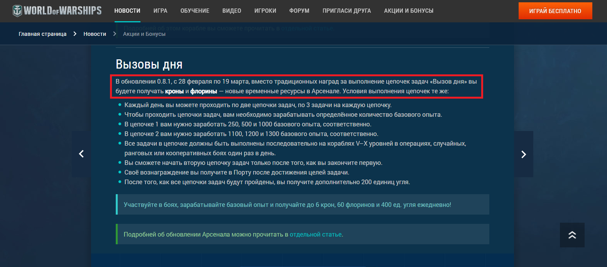Image resolution: width=607 pixels, height=267 pixels.
Task: Select ПРИГЛАСИ ДРУГА in the navigation bar
Action: pyautogui.click(x=347, y=11)
